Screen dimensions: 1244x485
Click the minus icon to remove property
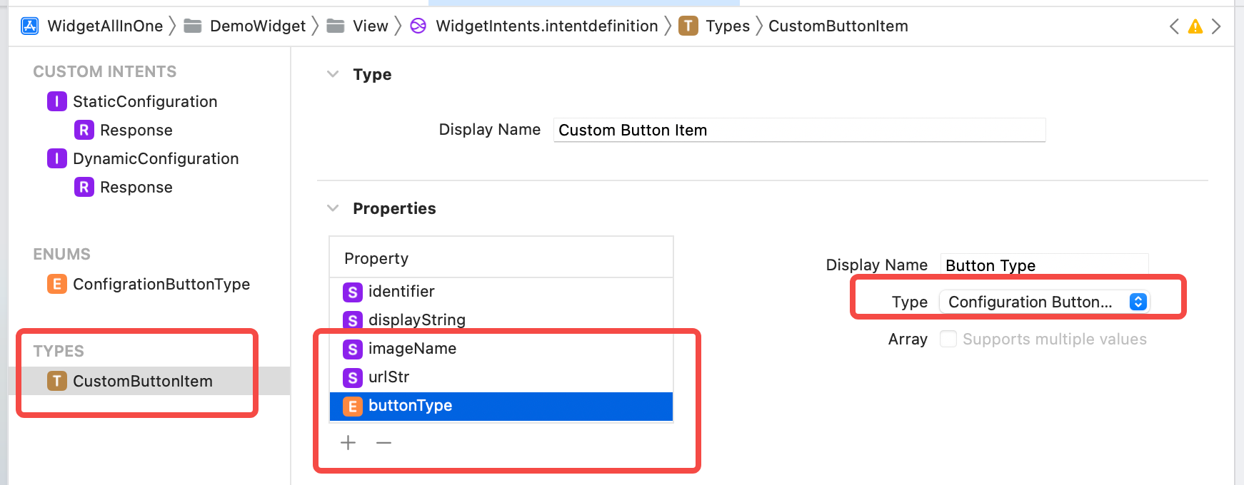point(384,443)
